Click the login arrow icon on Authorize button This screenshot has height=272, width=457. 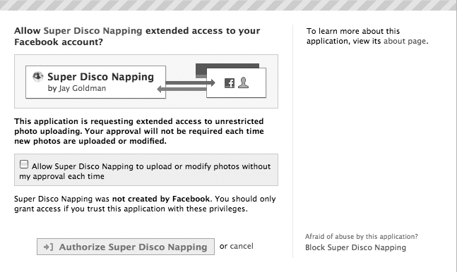[48, 247]
